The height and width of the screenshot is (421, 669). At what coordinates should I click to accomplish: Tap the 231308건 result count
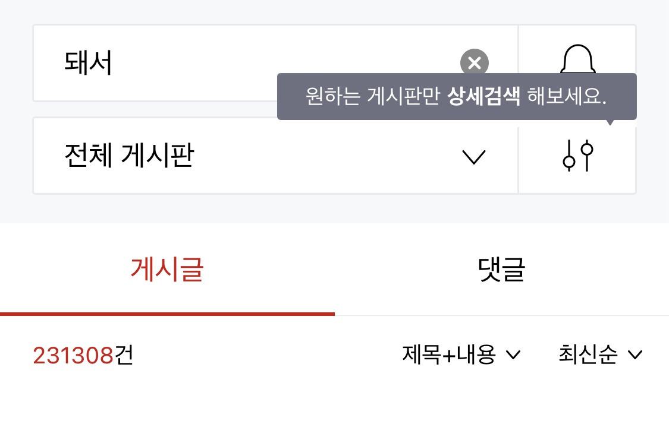pos(83,354)
